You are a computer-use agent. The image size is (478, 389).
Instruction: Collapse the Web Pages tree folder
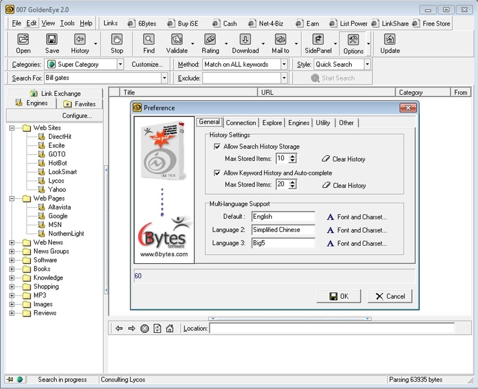pos(12,199)
